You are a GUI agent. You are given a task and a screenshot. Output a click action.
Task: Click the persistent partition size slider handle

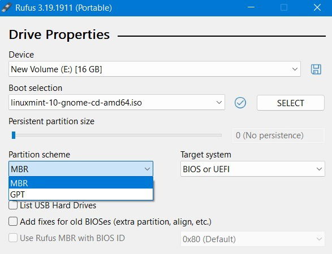point(14,135)
